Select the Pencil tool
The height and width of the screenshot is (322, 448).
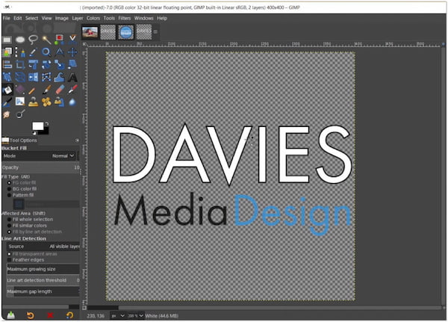(x=33, y=90)
